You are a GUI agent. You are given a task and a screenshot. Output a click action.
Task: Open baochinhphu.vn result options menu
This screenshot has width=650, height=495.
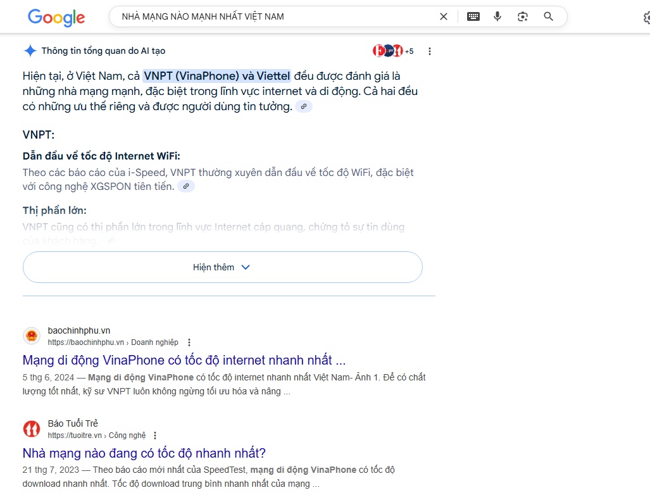(189, 342)
